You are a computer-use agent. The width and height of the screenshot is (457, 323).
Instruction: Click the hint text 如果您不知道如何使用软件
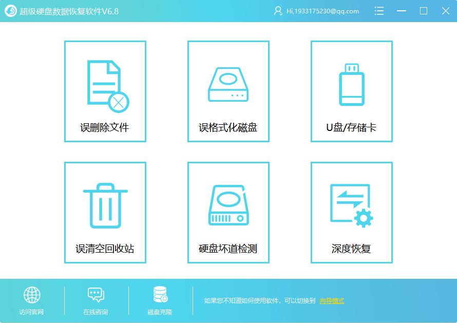241,300
